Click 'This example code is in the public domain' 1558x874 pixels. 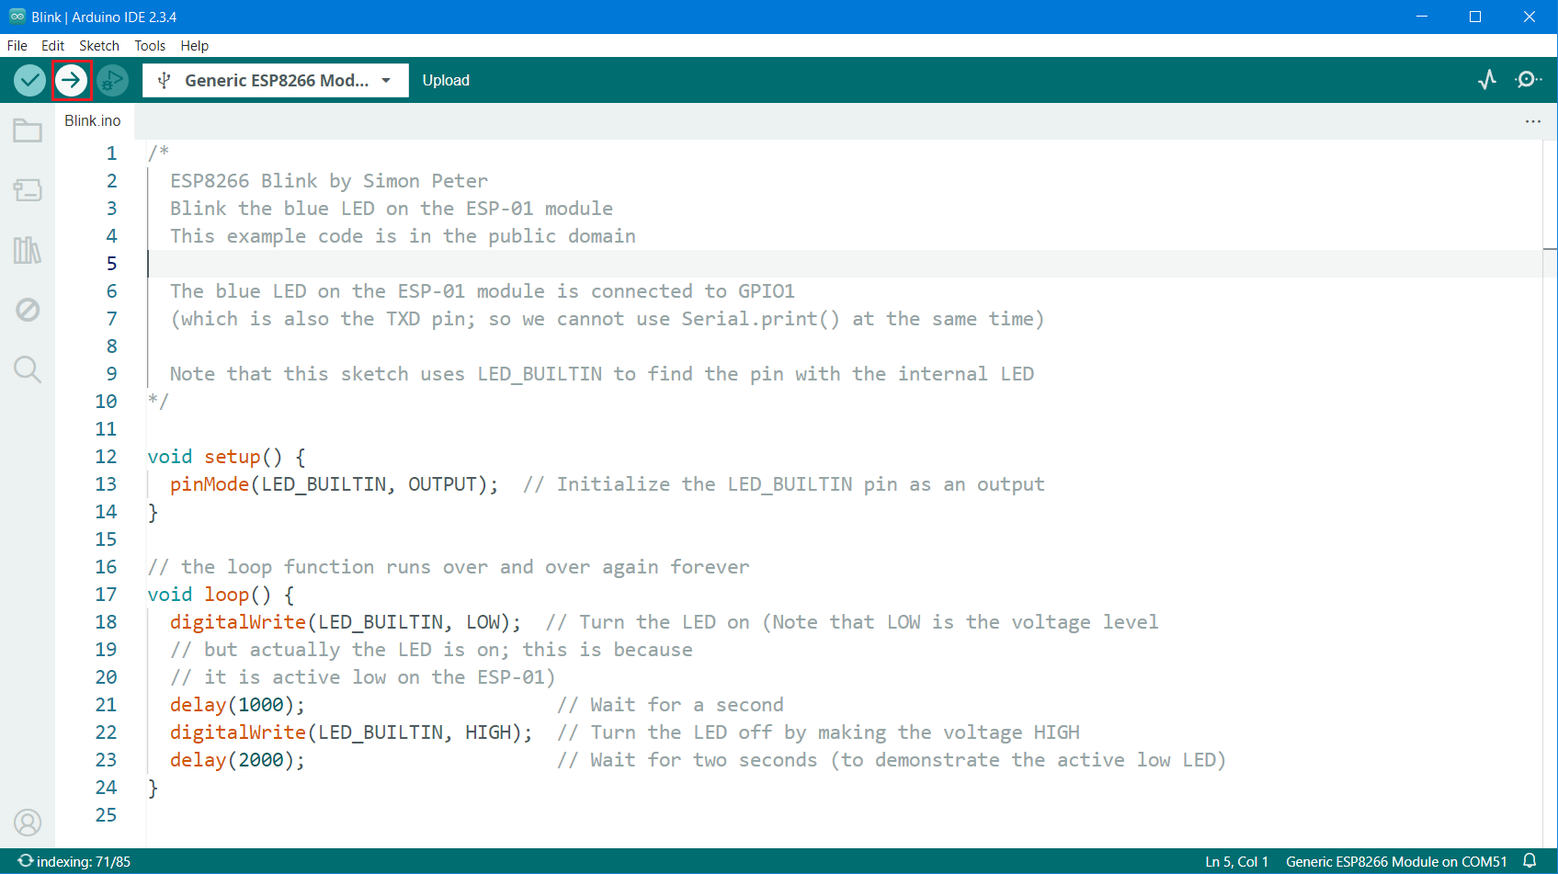coord(403,236)
